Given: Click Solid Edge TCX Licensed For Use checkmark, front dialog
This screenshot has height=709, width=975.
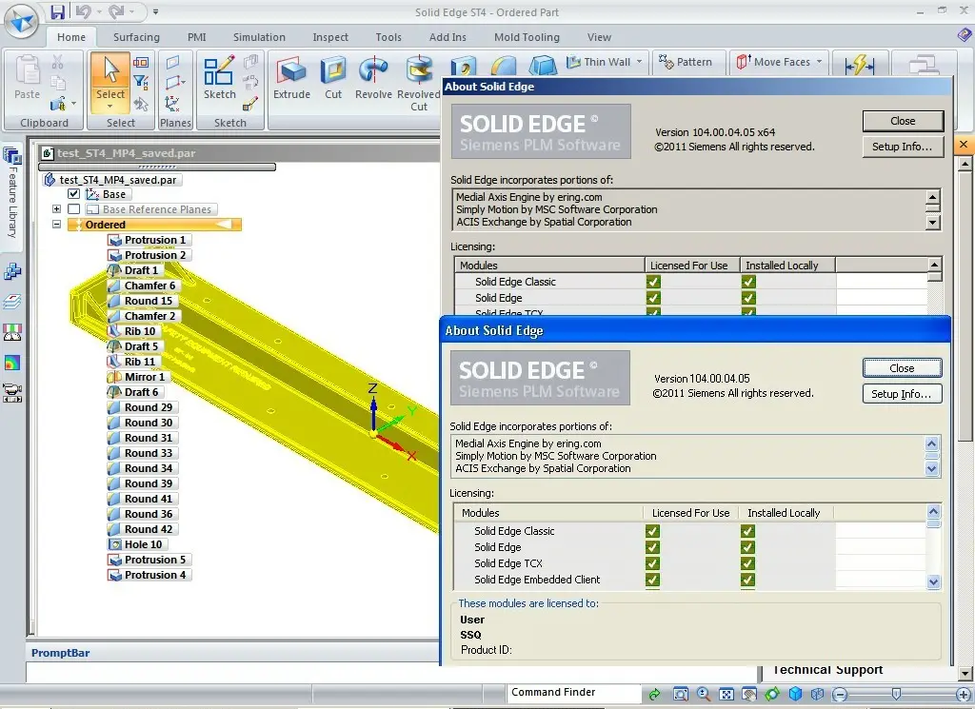Looking at the screenshot, I should point(652,563).
